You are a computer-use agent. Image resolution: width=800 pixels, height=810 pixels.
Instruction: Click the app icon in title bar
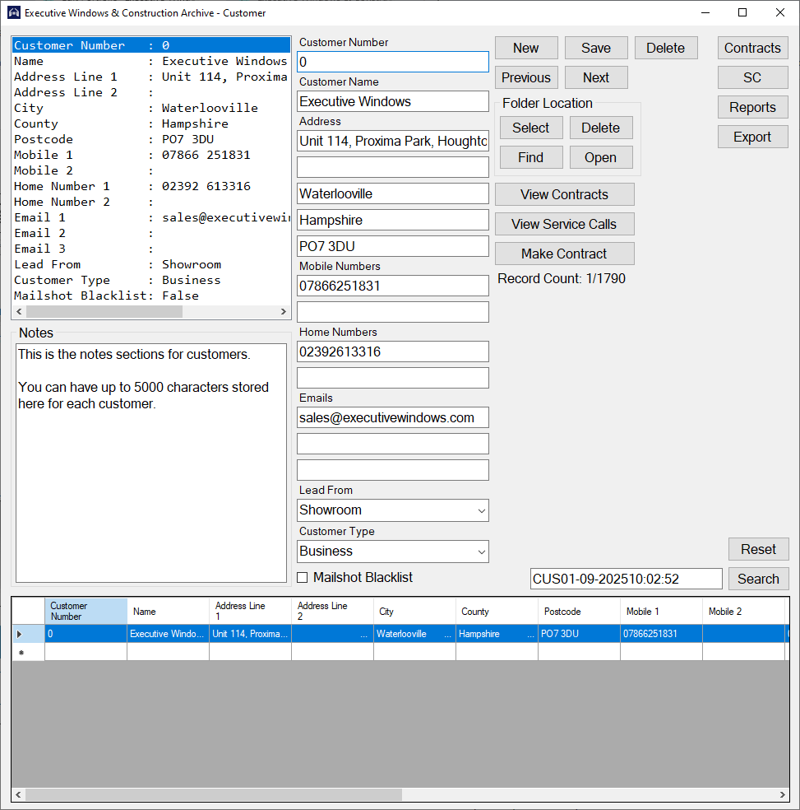click(13, 12)
